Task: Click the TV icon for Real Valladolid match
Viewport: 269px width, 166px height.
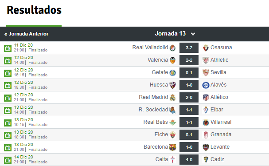Action: pyautogui.click(x=8, y=48)
